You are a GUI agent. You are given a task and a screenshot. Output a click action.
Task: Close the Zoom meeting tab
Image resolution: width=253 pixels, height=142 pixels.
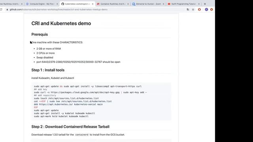point(163,4)
